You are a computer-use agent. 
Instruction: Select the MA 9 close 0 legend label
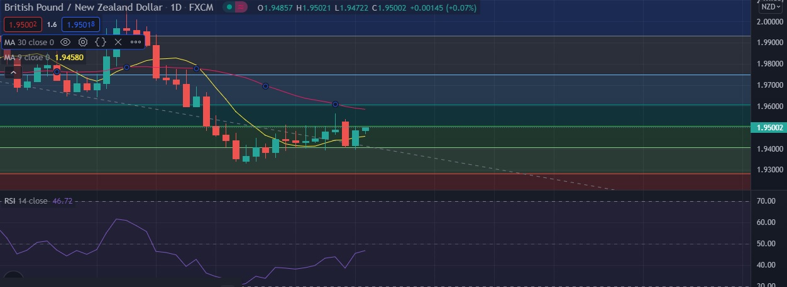[27, 57]
